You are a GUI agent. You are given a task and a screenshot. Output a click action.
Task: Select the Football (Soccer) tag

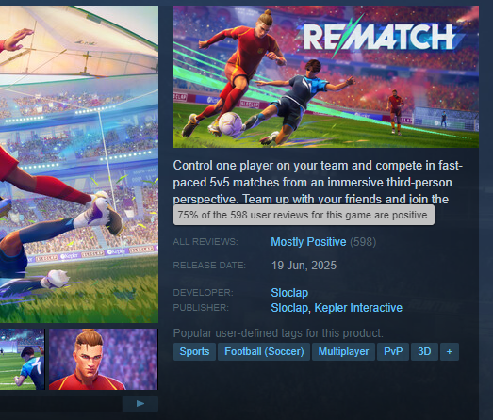click(x=264, y=351)
